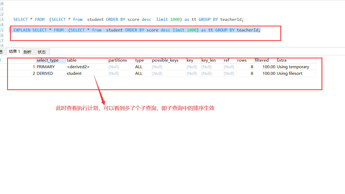This screenshot has height=194, width=345.
Task: Click the ref column header
Action: (x=230, y=60)
